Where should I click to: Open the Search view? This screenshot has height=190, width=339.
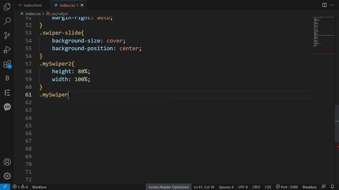pos(7,21)
